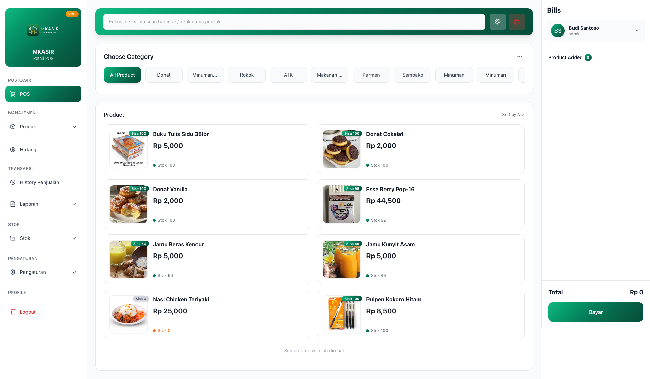650x379 pixels.
Task: Click Sort by A-Z
Action: 513,115
